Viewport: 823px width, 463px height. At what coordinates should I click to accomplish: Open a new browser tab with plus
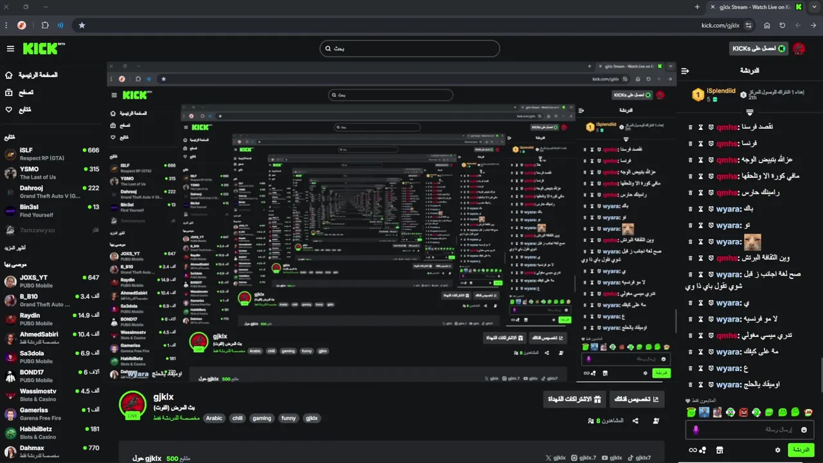(x=697, y=6)
